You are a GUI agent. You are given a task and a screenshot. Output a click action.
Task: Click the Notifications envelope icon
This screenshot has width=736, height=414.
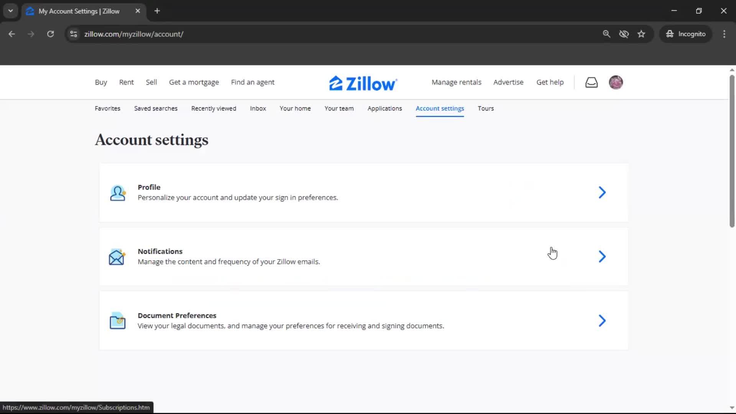click(x=117, y=257)
